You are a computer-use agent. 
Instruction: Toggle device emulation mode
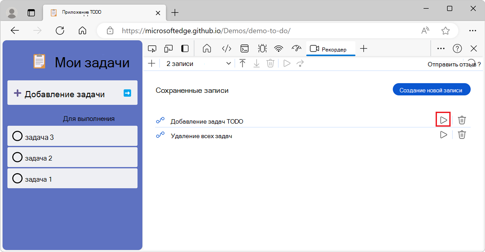point(168,48)
